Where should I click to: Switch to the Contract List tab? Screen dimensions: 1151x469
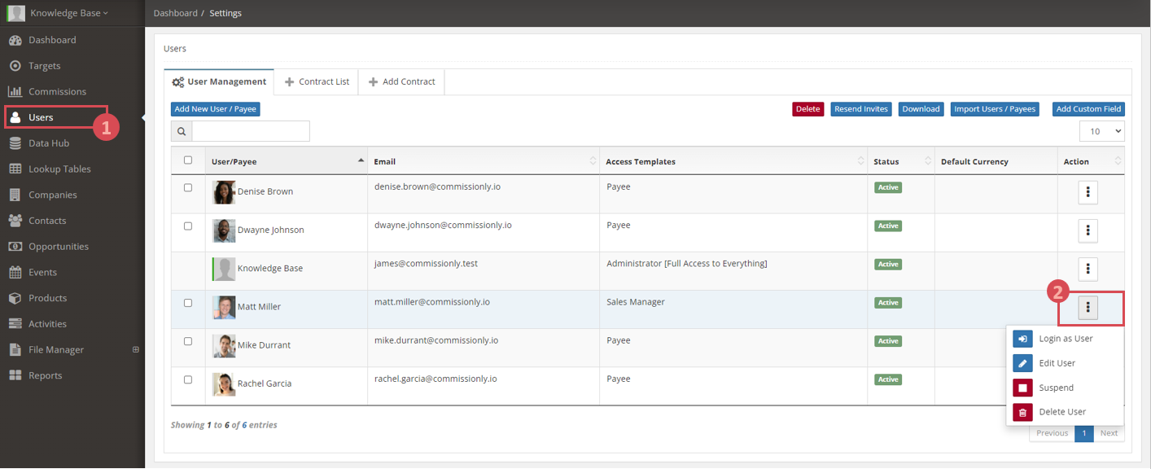coord(316,81)
